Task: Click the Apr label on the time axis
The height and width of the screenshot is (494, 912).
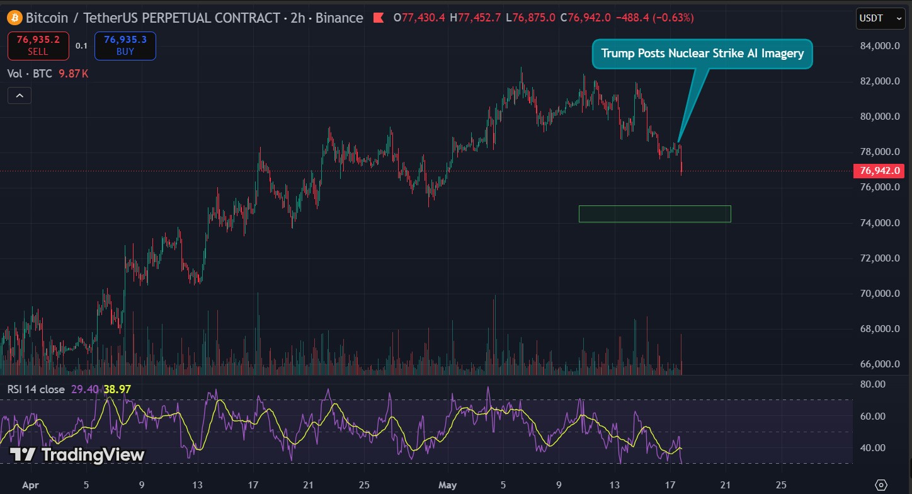Action: pos(30,486)
